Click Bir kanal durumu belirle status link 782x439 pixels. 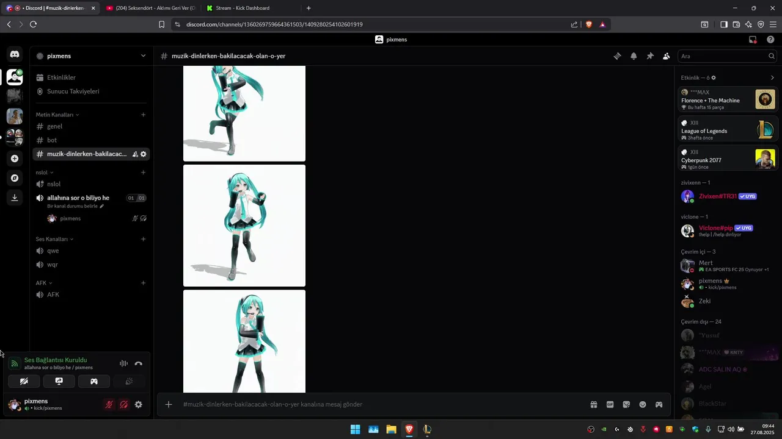76,206
